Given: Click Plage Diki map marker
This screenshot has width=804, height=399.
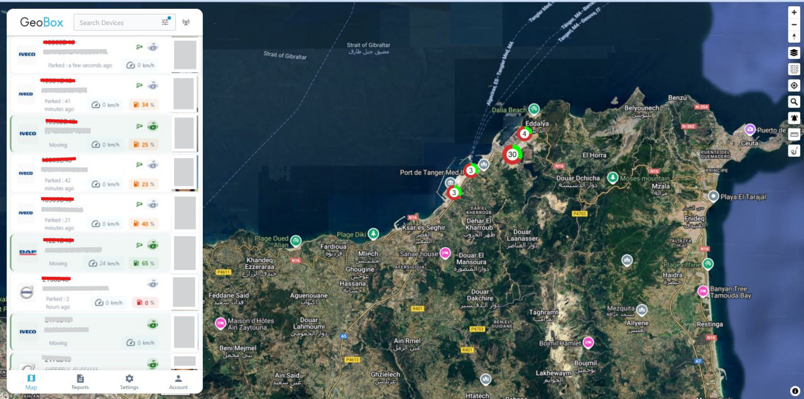Looking at the screenshot, I should point(374,234).
